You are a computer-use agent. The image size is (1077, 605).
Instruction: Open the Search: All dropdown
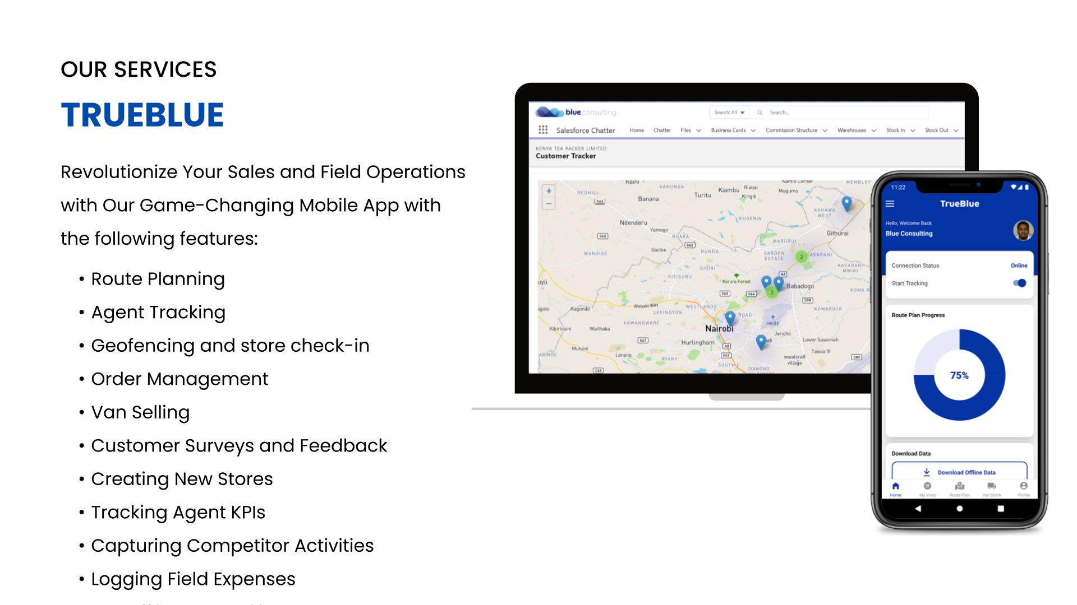[729, 112]
